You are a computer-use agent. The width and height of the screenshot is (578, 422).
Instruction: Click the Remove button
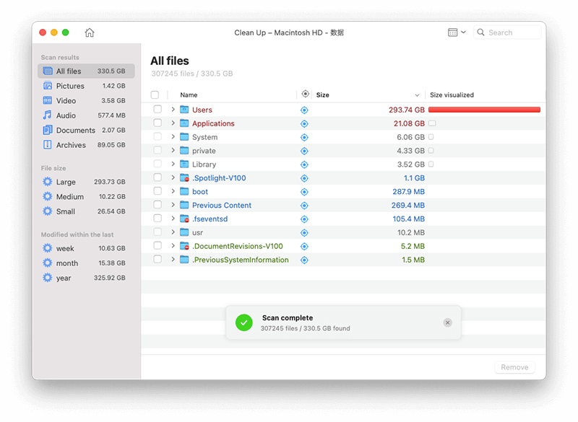[514, 367]
